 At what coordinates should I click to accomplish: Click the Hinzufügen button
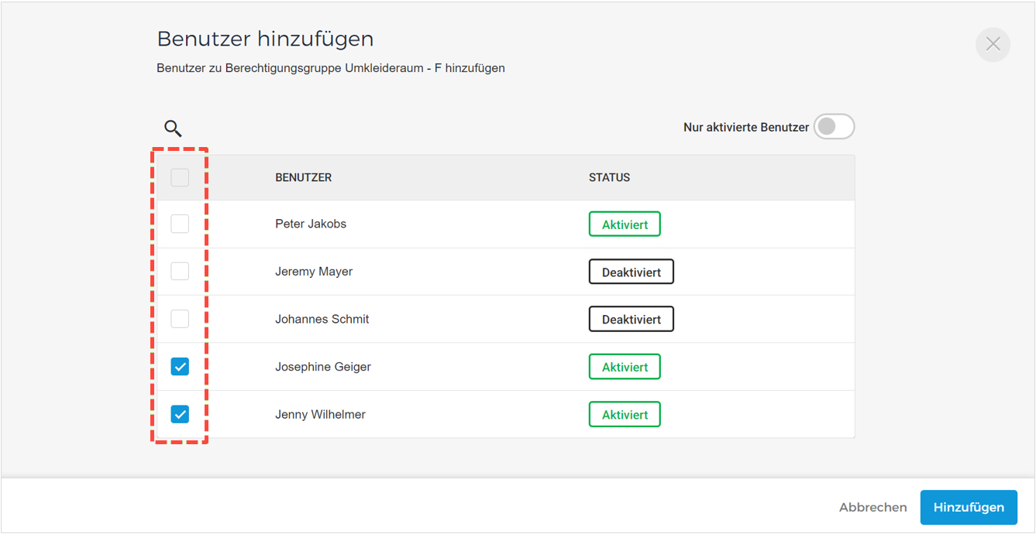pos(969,508)
